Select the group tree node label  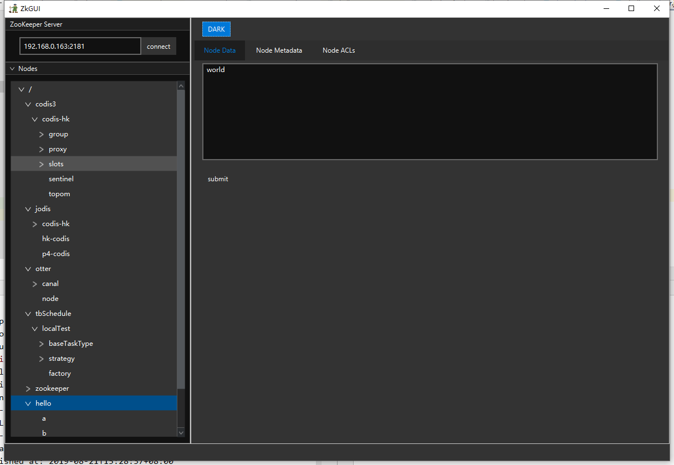pos(58,134)
